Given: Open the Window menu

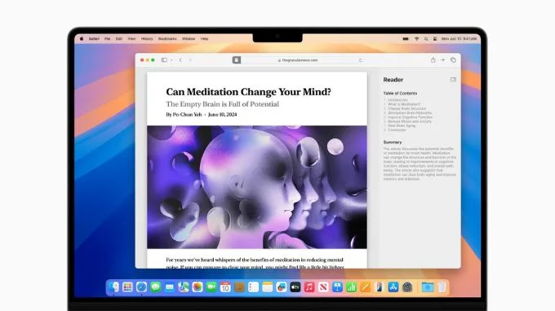Looking at the screenshot, I should [x=189, y=39].
